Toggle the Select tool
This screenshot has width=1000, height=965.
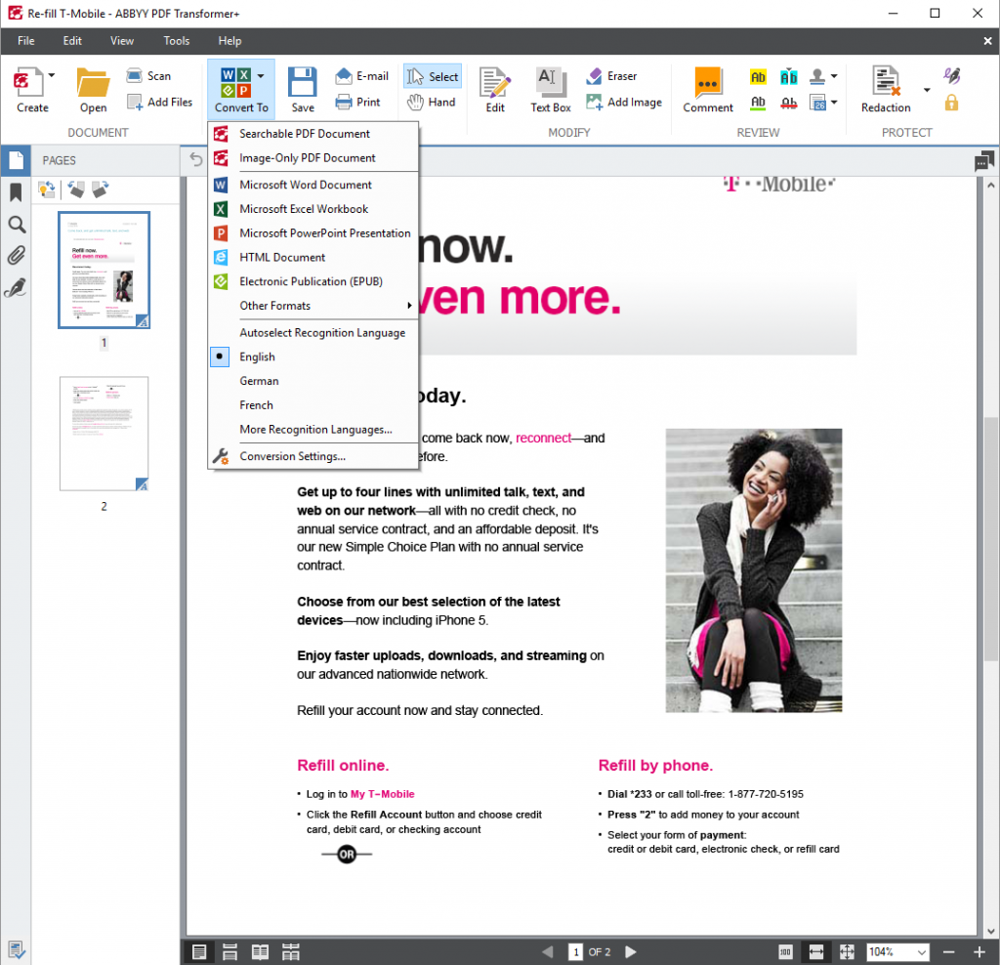pos(433,76)
